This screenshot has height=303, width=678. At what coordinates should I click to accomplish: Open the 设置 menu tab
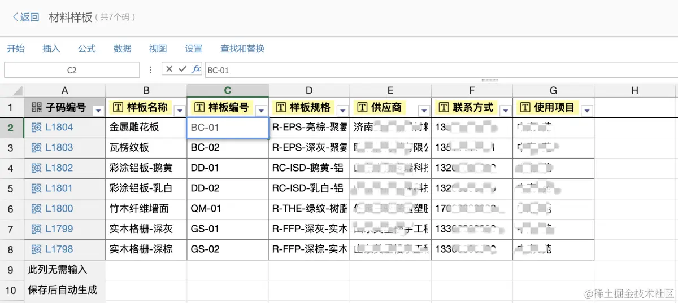tap(194, 49)
